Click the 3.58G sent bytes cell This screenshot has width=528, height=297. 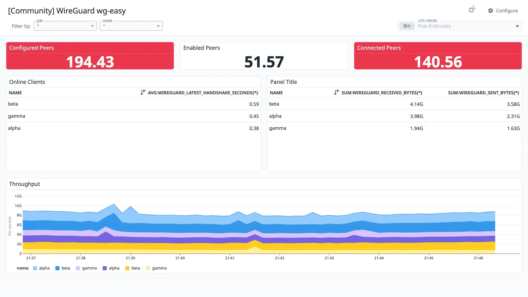click(513, 104)
